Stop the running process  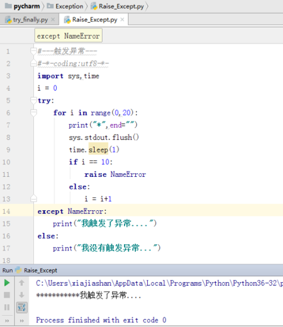coord(7,295)
